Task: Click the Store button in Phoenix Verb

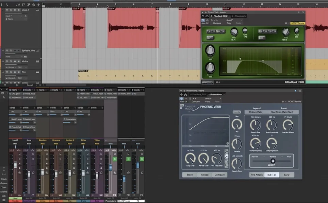Action: [190, 175]
